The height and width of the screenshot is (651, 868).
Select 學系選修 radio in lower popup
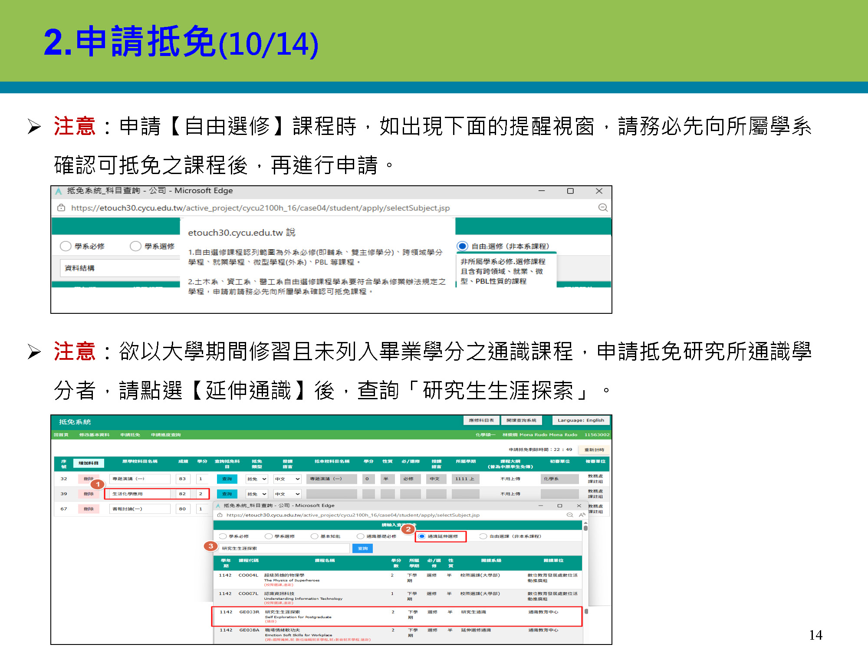point(269,536)
